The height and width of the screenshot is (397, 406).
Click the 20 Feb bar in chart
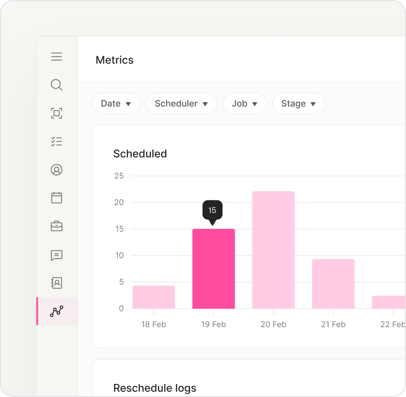point(274,250)
